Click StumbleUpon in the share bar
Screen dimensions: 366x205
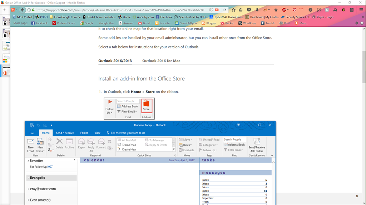point(186,23)
